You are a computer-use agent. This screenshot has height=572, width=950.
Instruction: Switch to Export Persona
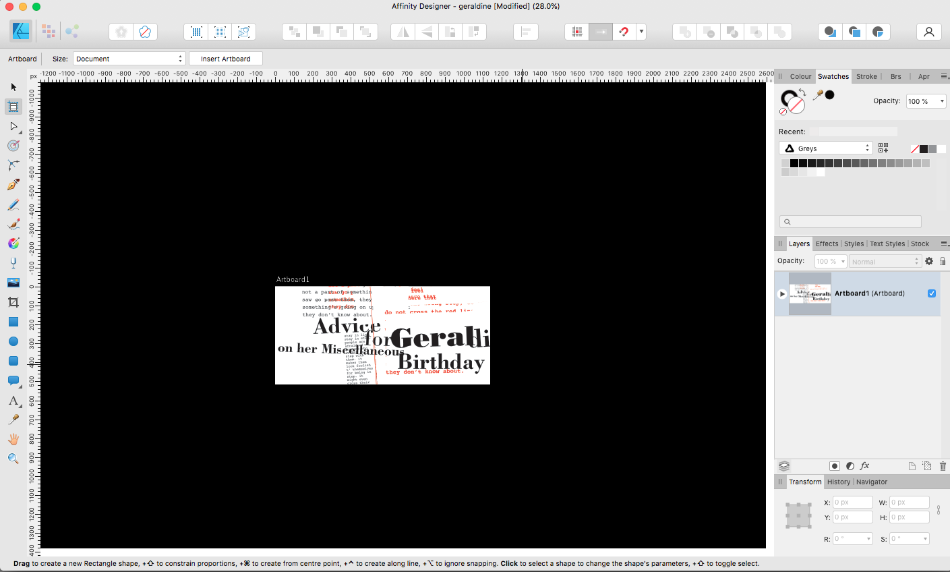[72, 31]
